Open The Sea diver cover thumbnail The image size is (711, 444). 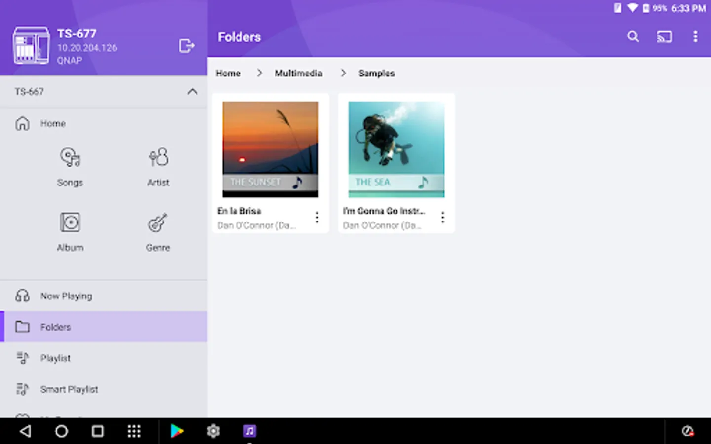click(x=396, y=149)
